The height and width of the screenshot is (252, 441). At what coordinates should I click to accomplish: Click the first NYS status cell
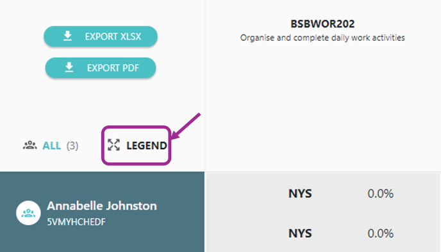coord(300,194)
